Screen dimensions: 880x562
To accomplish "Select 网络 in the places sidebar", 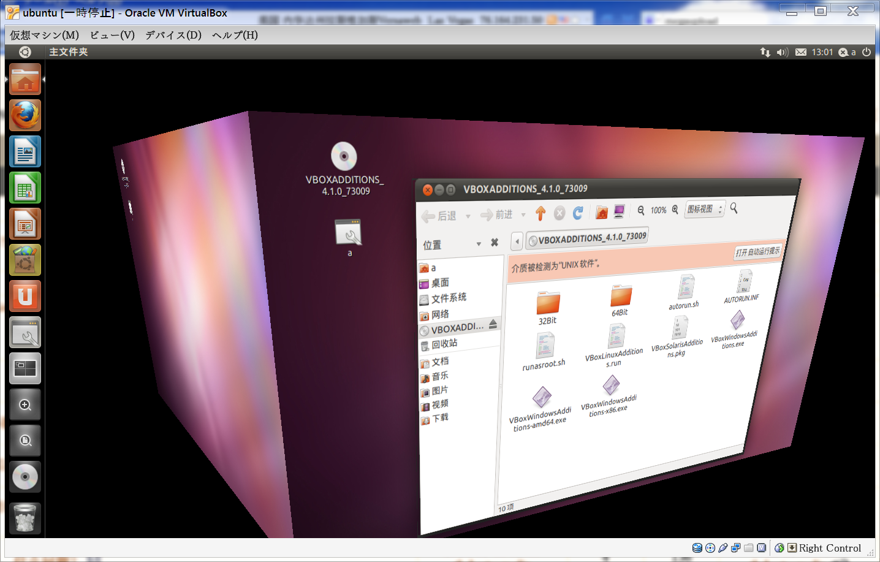I will tap(434, 314).
